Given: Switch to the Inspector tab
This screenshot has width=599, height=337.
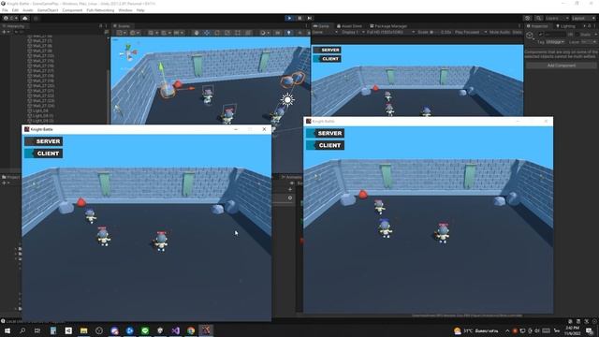Looking at the screenshot, I should tap(537, 26).
